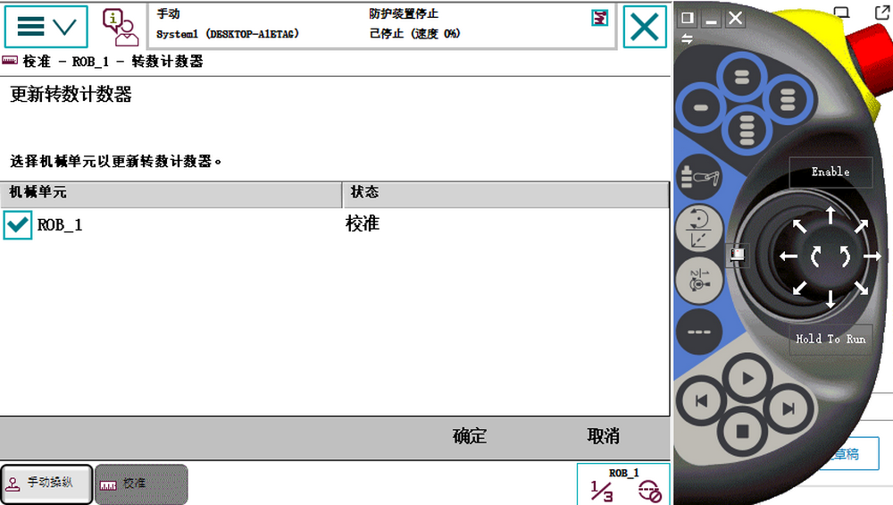
Task: Cancel with the 取消 button
Action: coord(603,436)
